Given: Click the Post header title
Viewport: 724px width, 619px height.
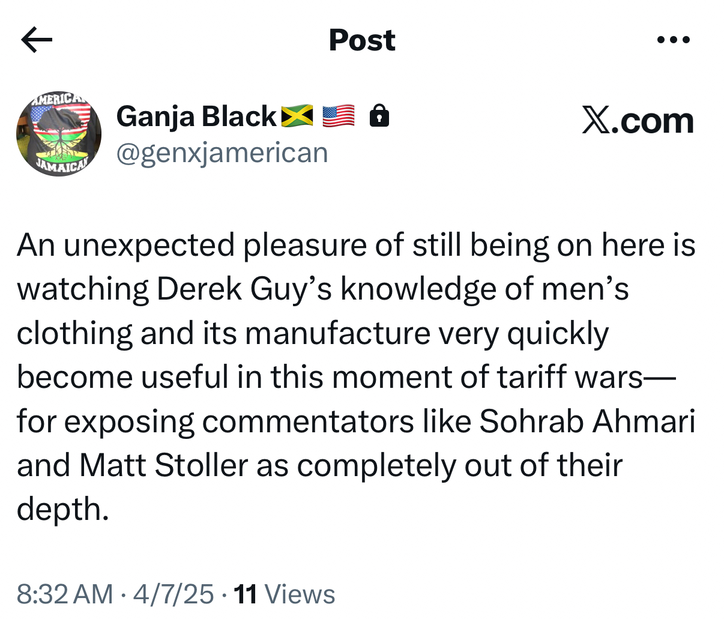Looking at the screenshot, I should click(x=362, y=40).
